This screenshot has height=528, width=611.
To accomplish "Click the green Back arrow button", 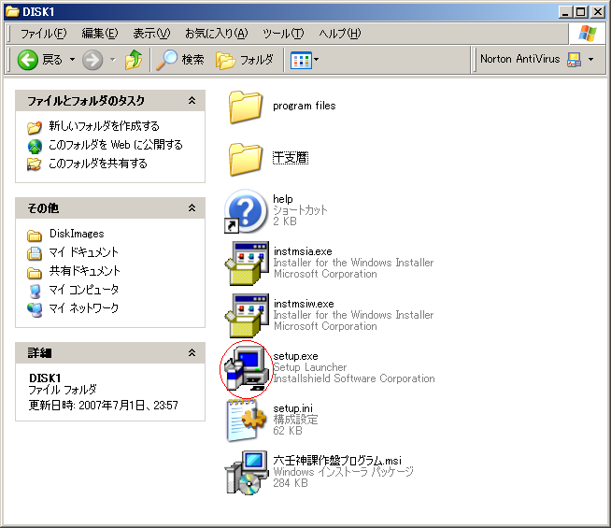I will pos(28,60).
